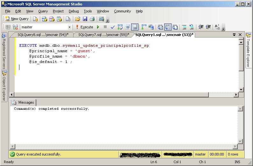
Task: Click the editor horizontal scroll right arrow
Action: tap(236, 94)
